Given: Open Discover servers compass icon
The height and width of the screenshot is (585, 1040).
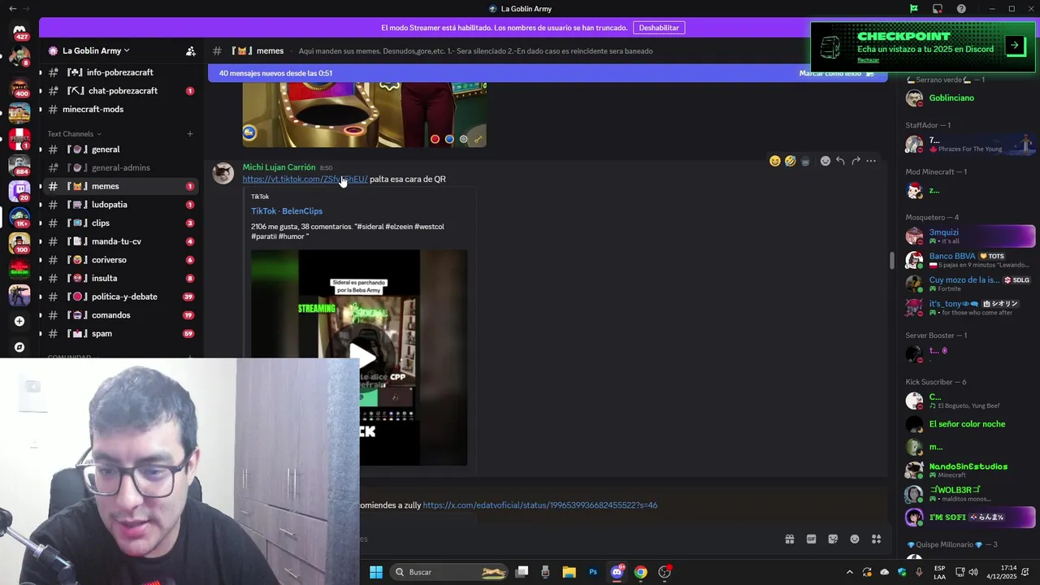Looking at the screenshot, I should point(19,347).
